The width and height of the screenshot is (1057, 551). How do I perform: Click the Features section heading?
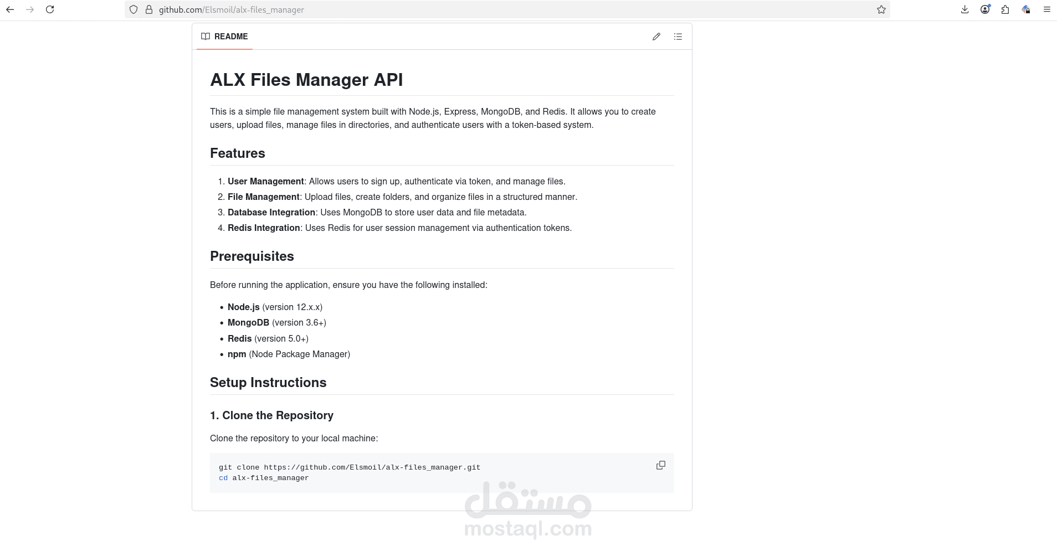(x=237, y=153)
